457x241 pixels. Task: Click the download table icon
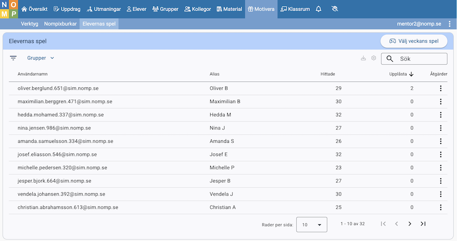tap(363, 58)
